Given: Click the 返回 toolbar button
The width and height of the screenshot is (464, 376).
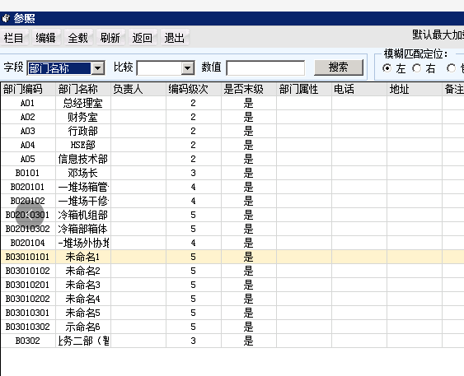Looking at the screenshot, I should 143,38.
